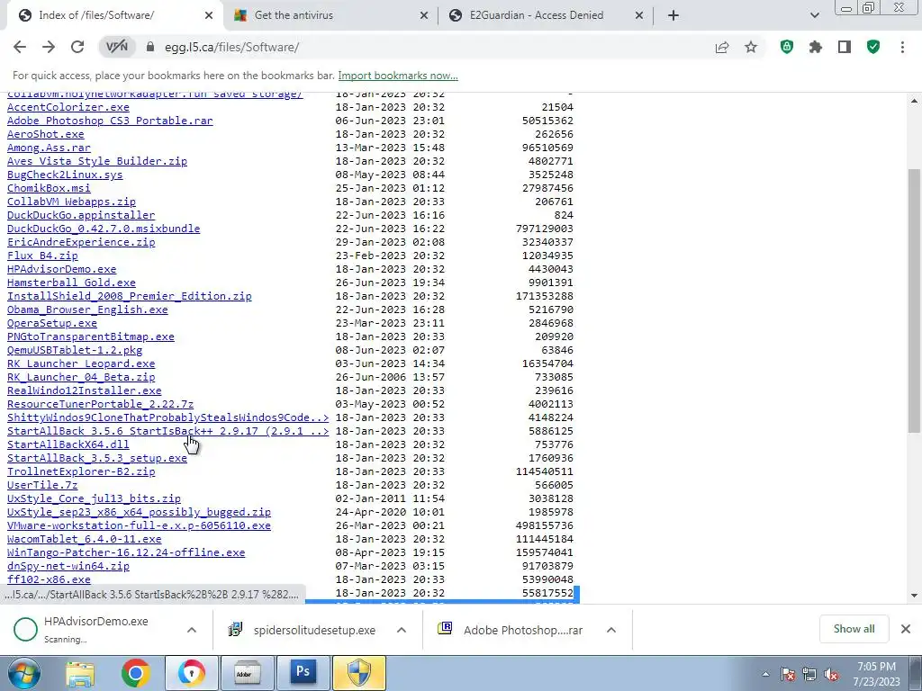Open the green shield lock extension
This screenshot has height=691, width=922.
[x=787, y=47]
